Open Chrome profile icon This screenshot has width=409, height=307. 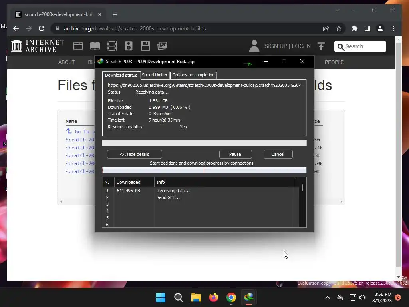380,28
